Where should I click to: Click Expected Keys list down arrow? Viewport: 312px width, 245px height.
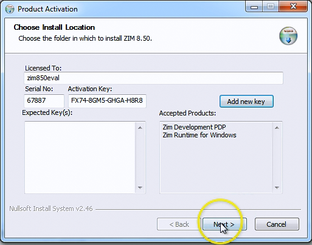pyautogui.click(x=140, y=188)
